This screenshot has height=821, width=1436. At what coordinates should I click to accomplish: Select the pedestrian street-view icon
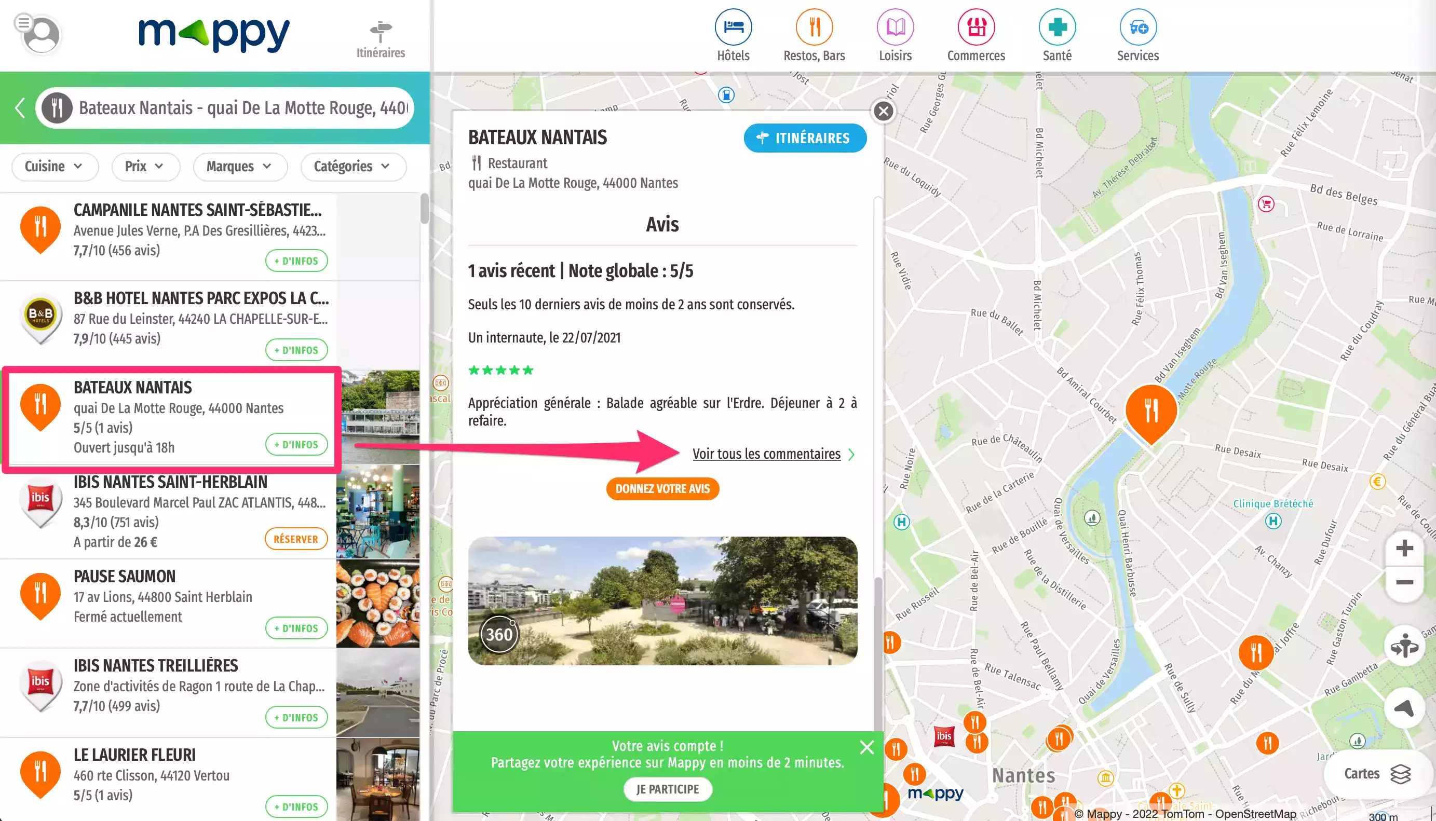coord(1404,646)
